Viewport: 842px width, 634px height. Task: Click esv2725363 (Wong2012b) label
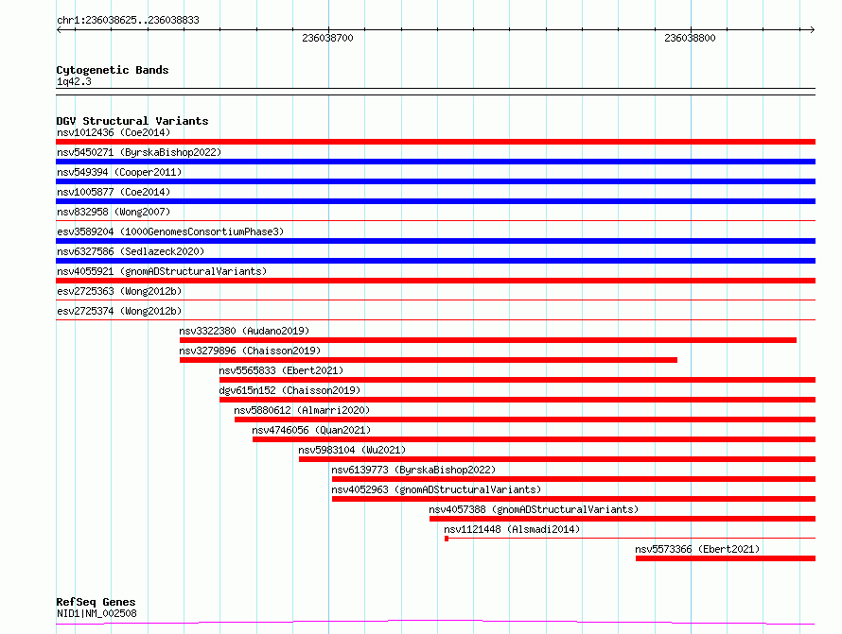(x=119, y=291)
